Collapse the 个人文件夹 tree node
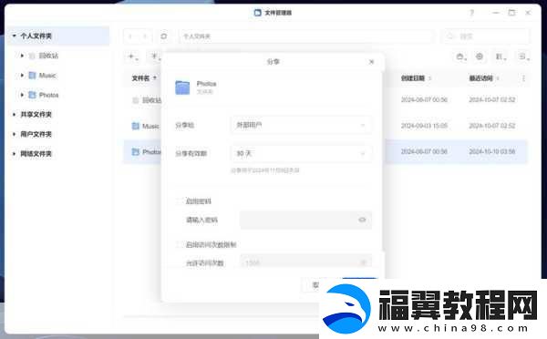 pyautogui.click(x=14, y=36)
